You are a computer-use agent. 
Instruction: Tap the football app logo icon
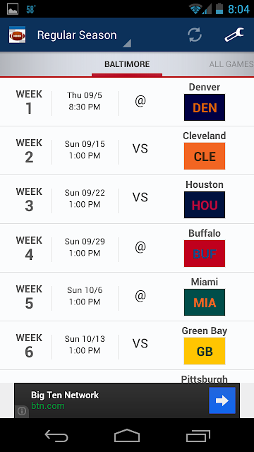click(x=17, y=35)
